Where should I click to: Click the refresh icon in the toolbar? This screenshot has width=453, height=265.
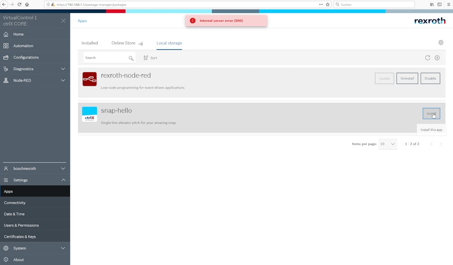428,58
